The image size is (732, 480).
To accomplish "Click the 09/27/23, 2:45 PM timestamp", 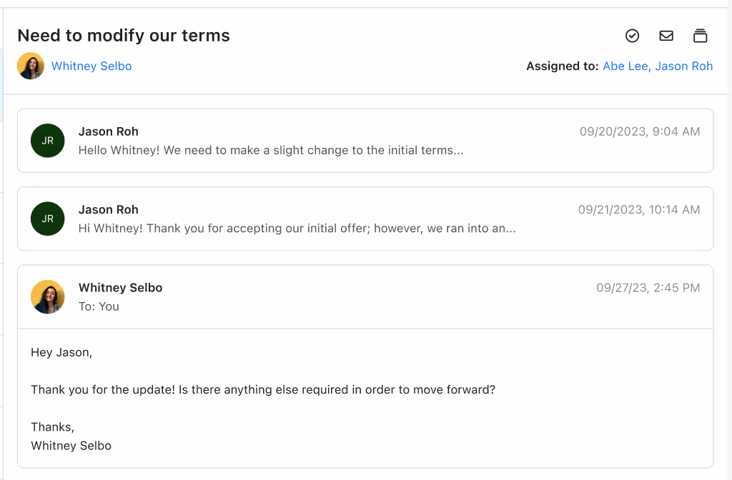I will point(648,288).
